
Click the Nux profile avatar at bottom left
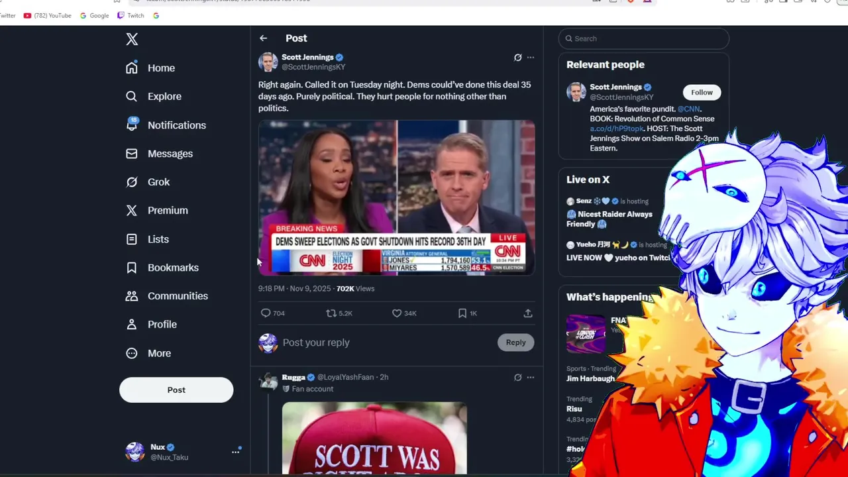tap(135, 452)
